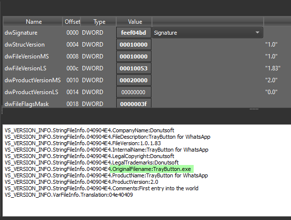Open the Signature dropdown
The width and height of the screenshot is (291, 220).
point(207,33)
